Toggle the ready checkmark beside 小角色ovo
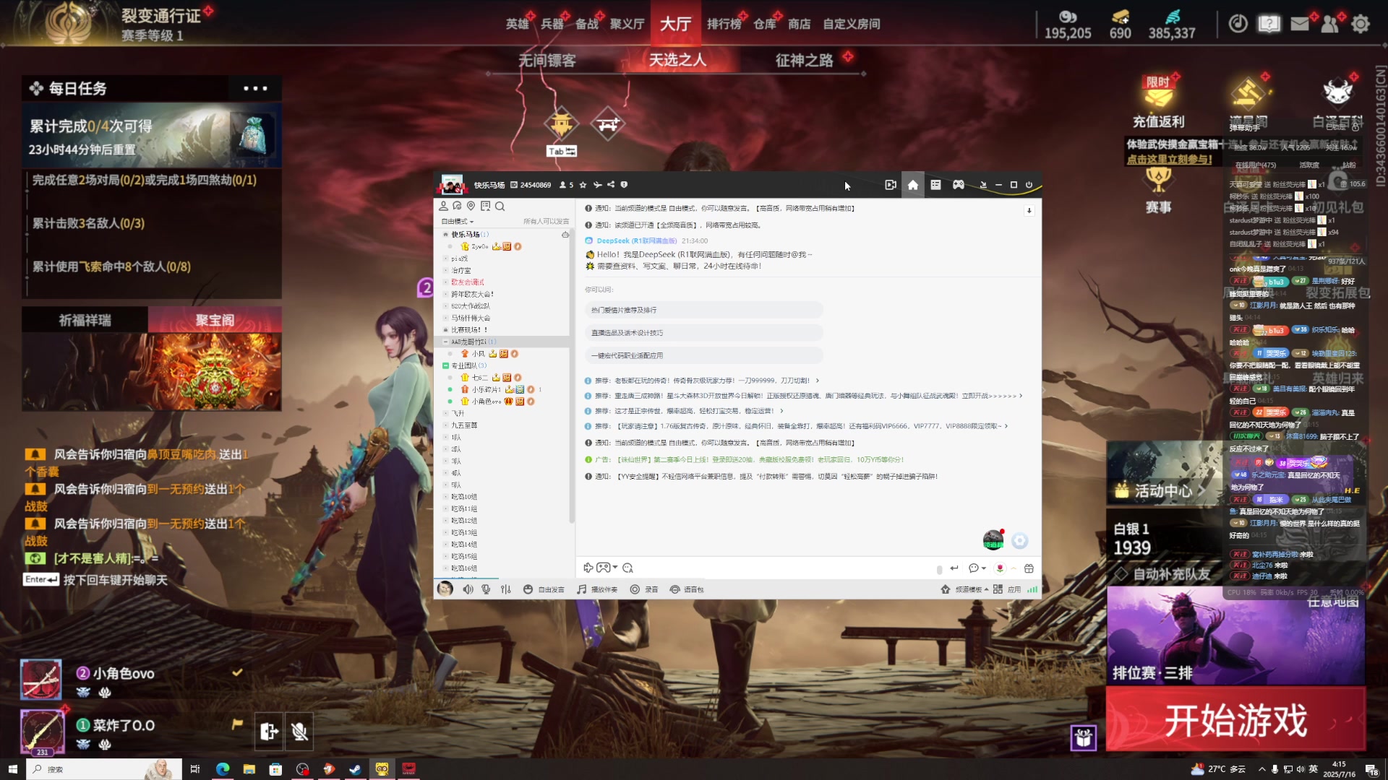 pos(237,672)
